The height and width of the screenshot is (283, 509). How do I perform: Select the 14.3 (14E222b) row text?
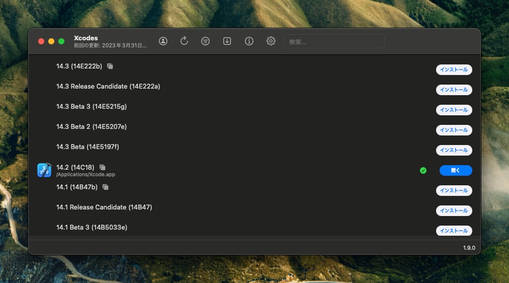pyautogui.click(x=79, y=66)
